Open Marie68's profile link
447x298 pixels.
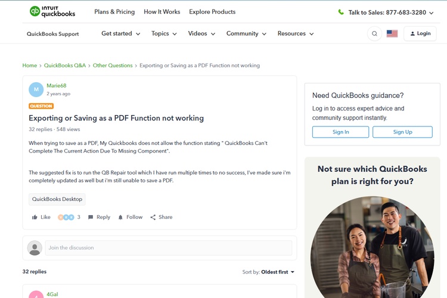pyautogui.click(x=57, y=86)
